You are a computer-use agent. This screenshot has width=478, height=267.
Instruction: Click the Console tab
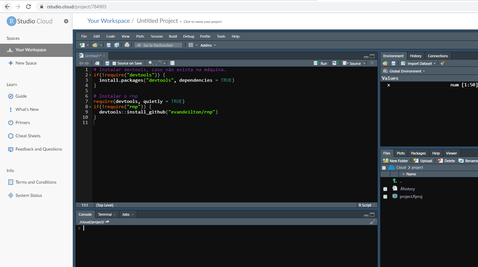coord(85,214)
